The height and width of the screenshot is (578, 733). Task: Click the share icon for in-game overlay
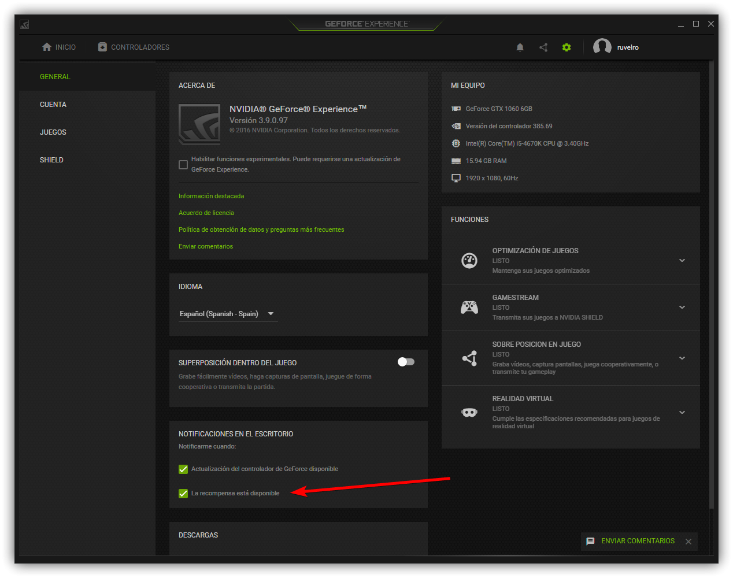click(469, 358)
